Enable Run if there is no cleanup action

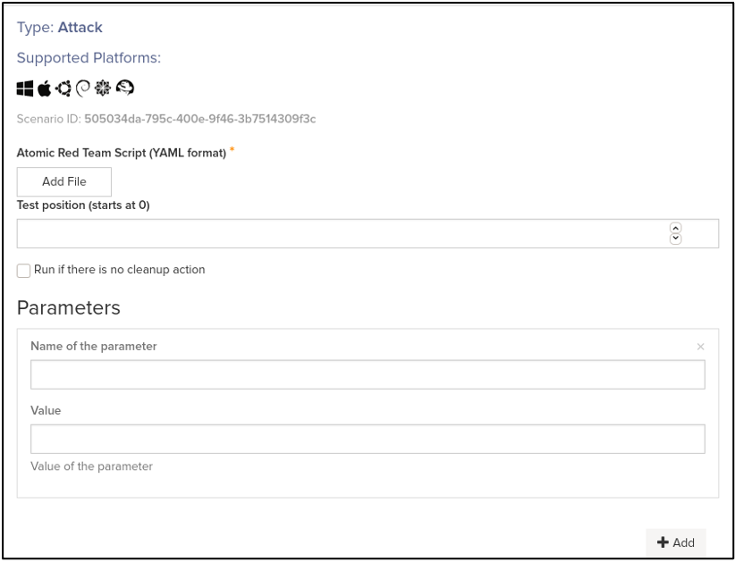[24, 271]
